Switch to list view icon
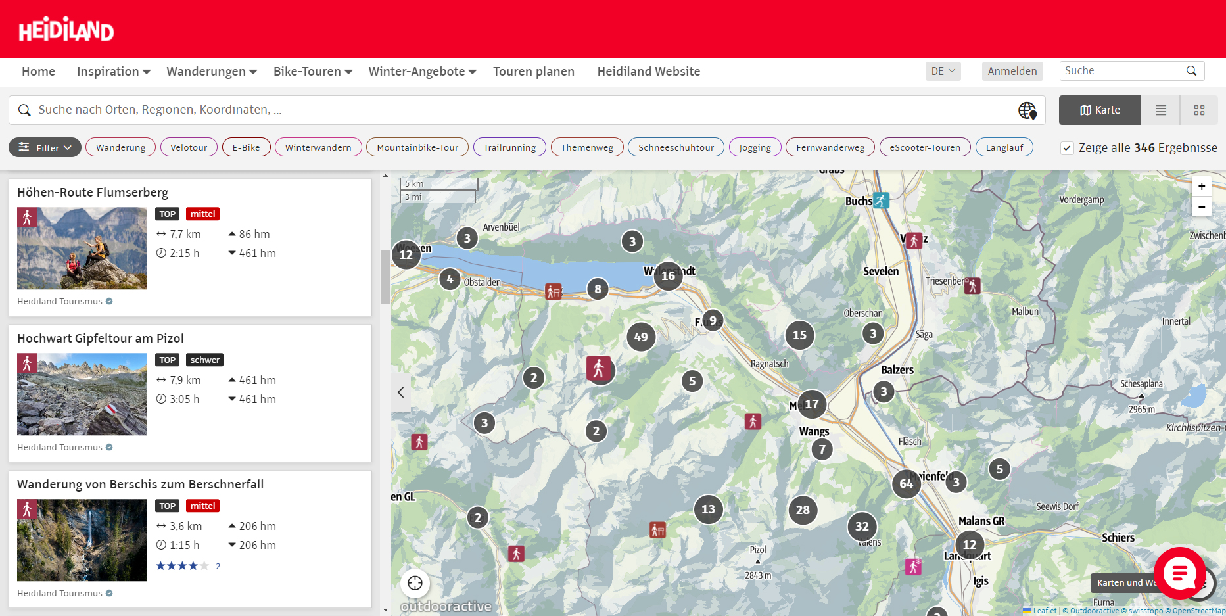Image resolution: width=1226 pixels, height=616 pixels. (x=1161, y=110)
